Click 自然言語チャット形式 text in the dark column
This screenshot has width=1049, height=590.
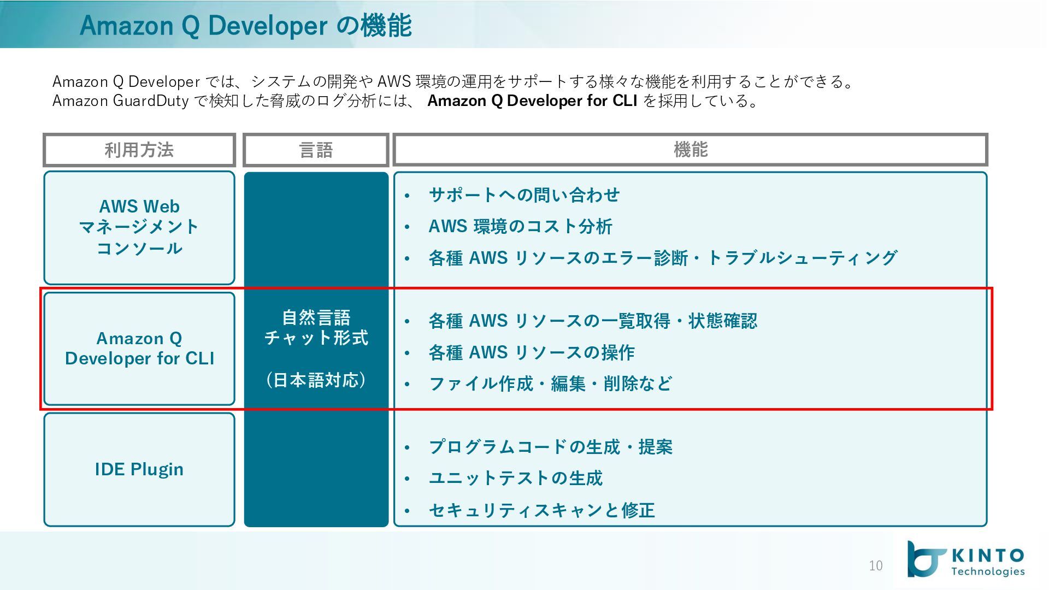tap(316, 328)
